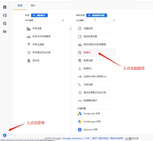Open the Google Analytics(分析)首页 link

click(80, 138)
